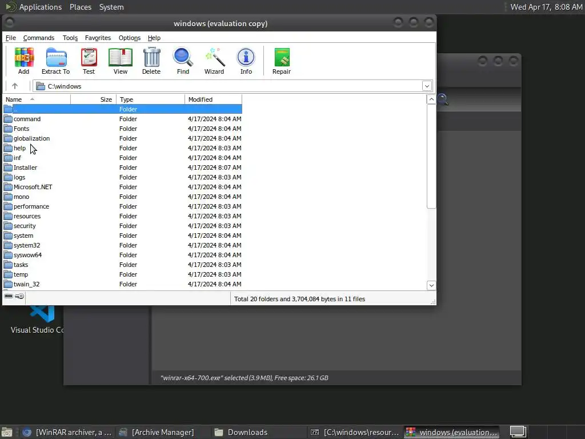Viewport: 585px width, 439px height.
Task: Select the logs folder
Action: 123,177
